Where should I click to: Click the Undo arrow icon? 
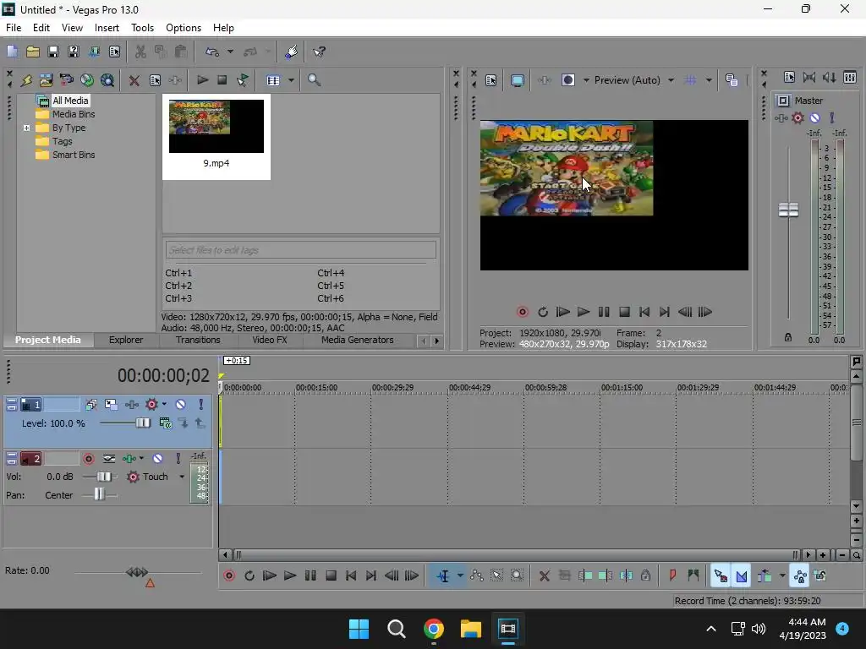tap(212, 52)
